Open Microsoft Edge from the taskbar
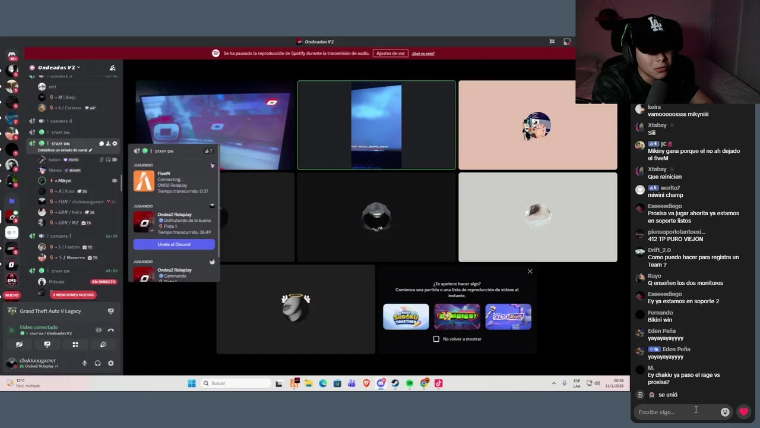The height and width of the screenshot is (428, 760). click(323, 383)
